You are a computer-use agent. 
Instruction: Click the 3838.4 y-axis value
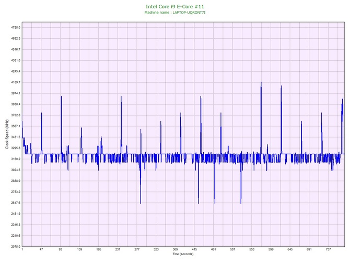tap(16, 104)
